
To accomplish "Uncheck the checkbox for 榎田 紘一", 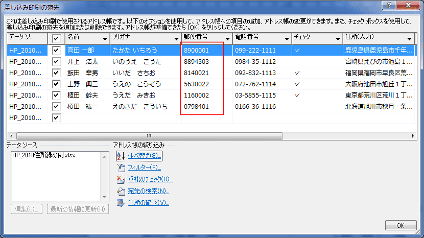I will tap(56, 106).
